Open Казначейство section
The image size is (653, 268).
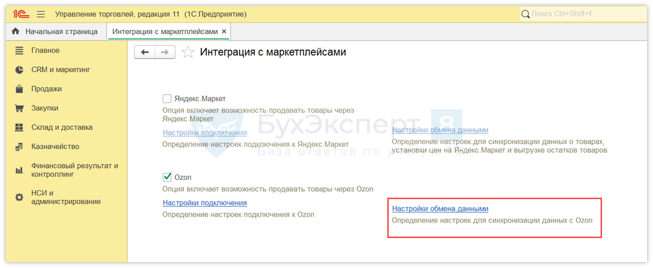[55, 146]
